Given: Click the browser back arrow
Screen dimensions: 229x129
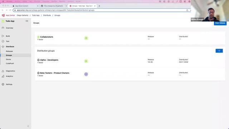Looking at the screenshot, I should coord(3,10).
